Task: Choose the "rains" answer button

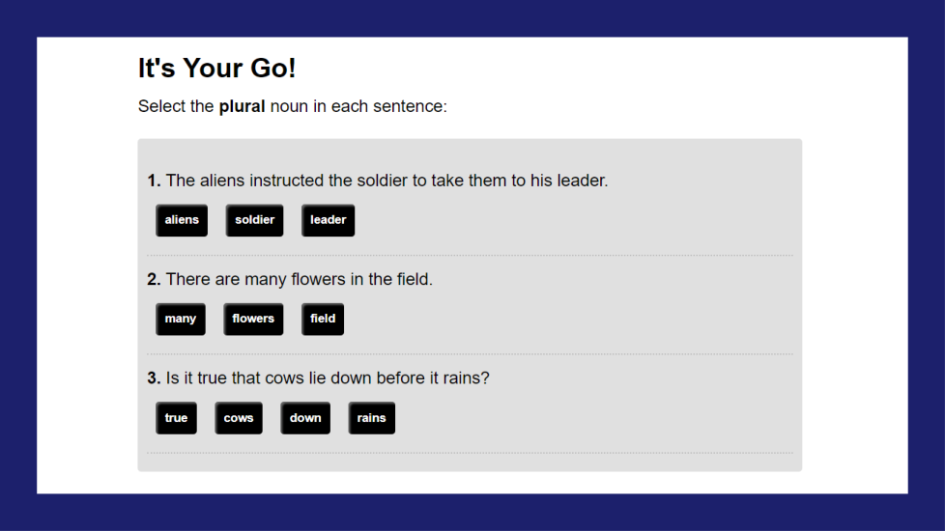Action: [x=371, y=418]
